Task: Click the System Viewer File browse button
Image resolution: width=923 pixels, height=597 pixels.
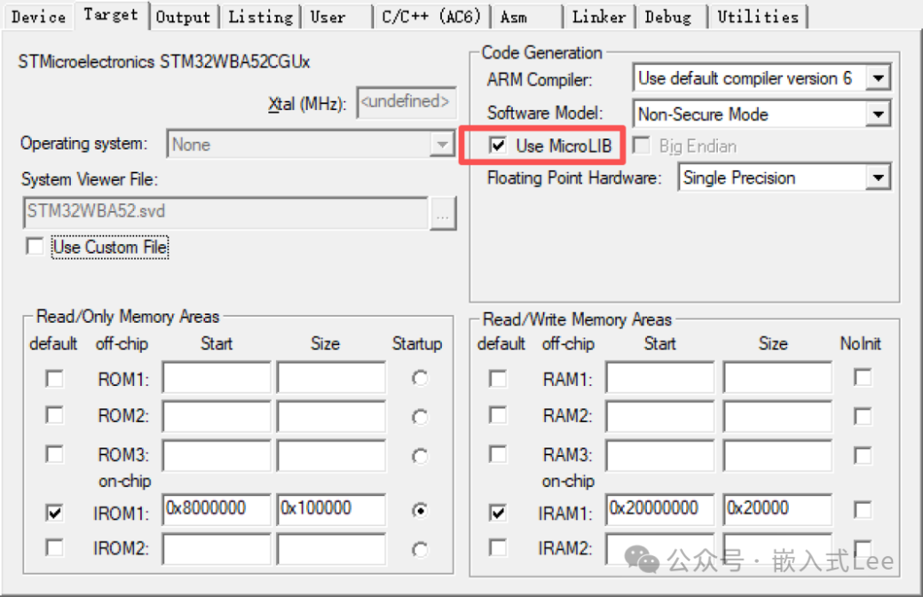Action: [x=443, y=213]
